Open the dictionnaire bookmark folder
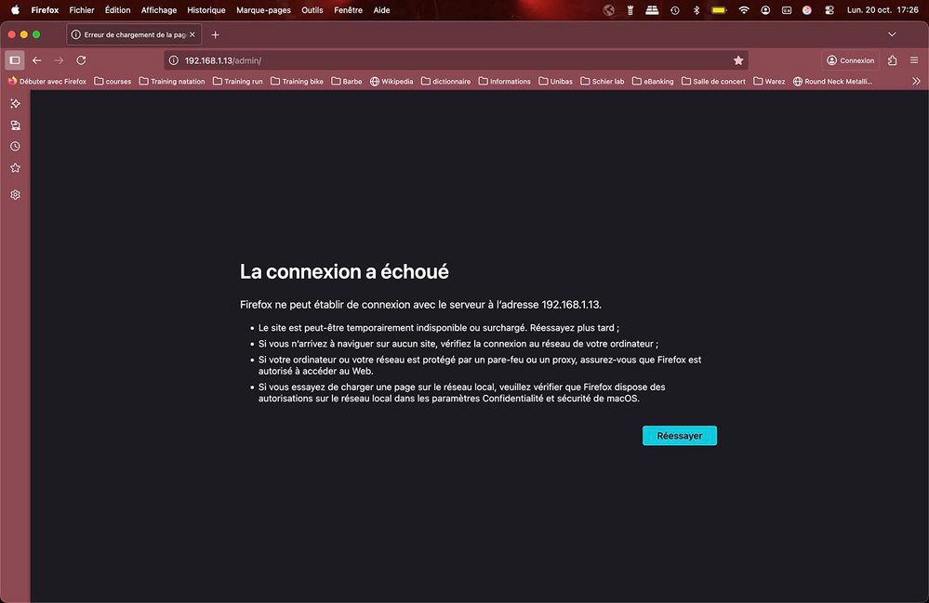This screenshot has height=603, width=929. coord(445,81)
